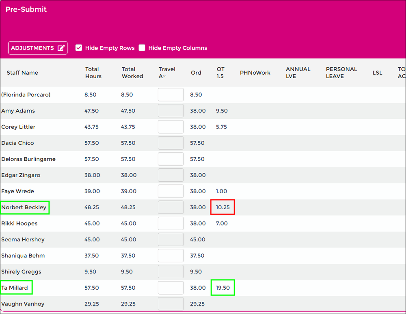Click Travel A~ field for Faye Wrede
Screen dimensions: 406x314
coord(171,191)
